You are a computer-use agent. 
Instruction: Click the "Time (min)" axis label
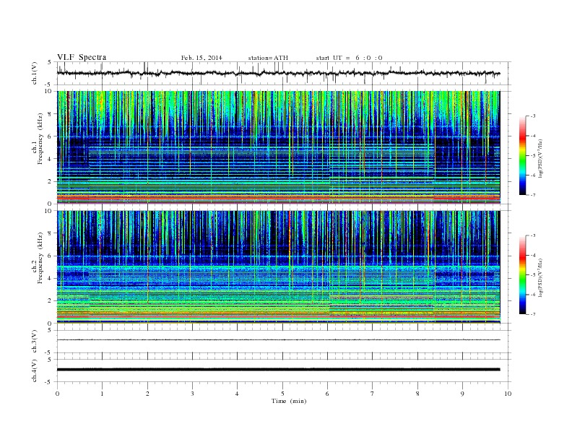click(x=289, y=401)
